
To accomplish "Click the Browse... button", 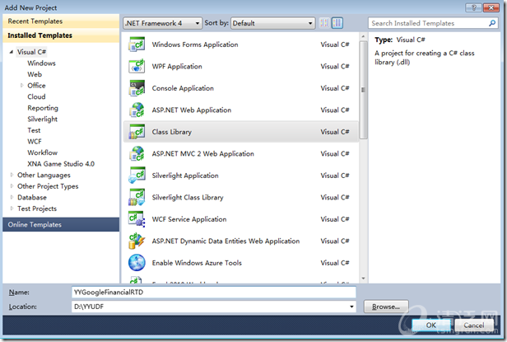I will (x=385, y=307).
